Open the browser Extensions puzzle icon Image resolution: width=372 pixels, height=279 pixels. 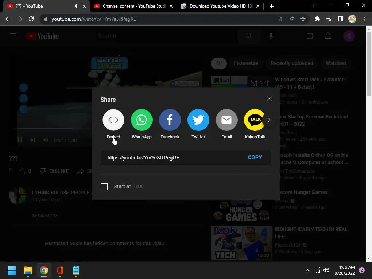tap(318, 19)
